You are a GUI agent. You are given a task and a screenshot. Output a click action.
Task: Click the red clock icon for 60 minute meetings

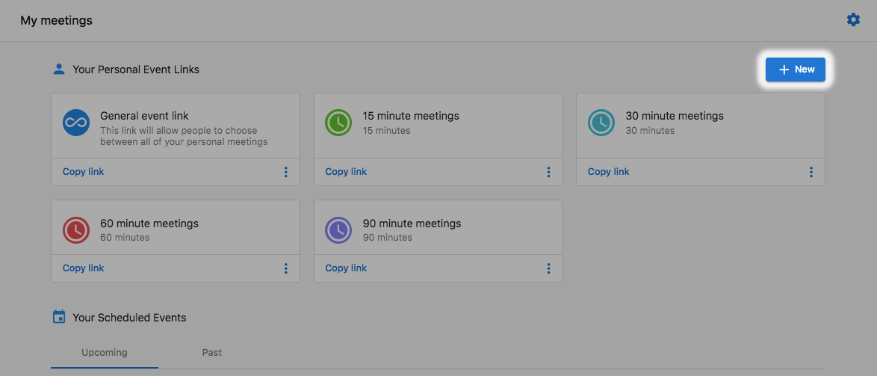click(76, 230)
